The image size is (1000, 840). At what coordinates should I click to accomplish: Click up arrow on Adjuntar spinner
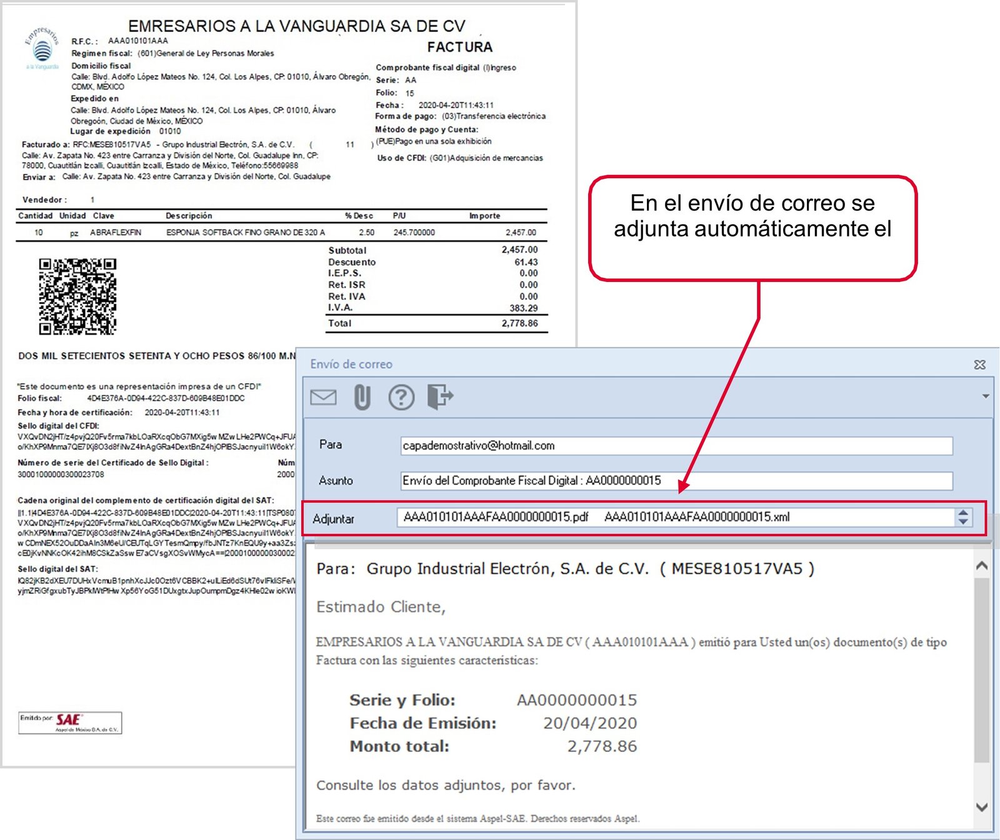click(963, 513)
